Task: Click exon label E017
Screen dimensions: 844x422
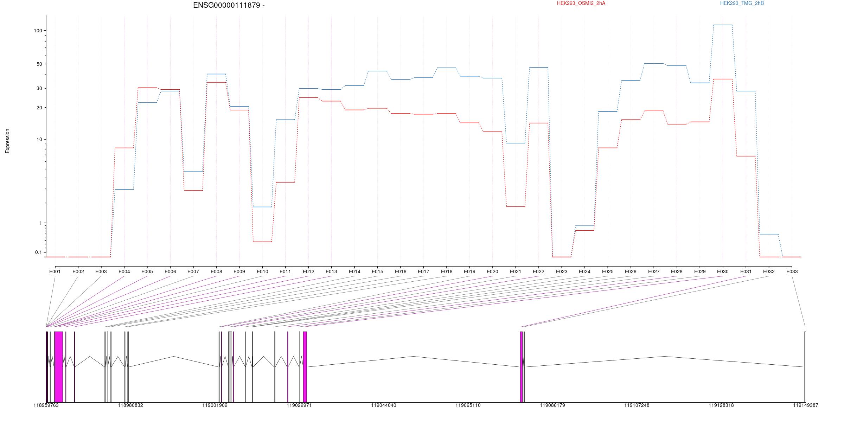Action: coord(423,271)
